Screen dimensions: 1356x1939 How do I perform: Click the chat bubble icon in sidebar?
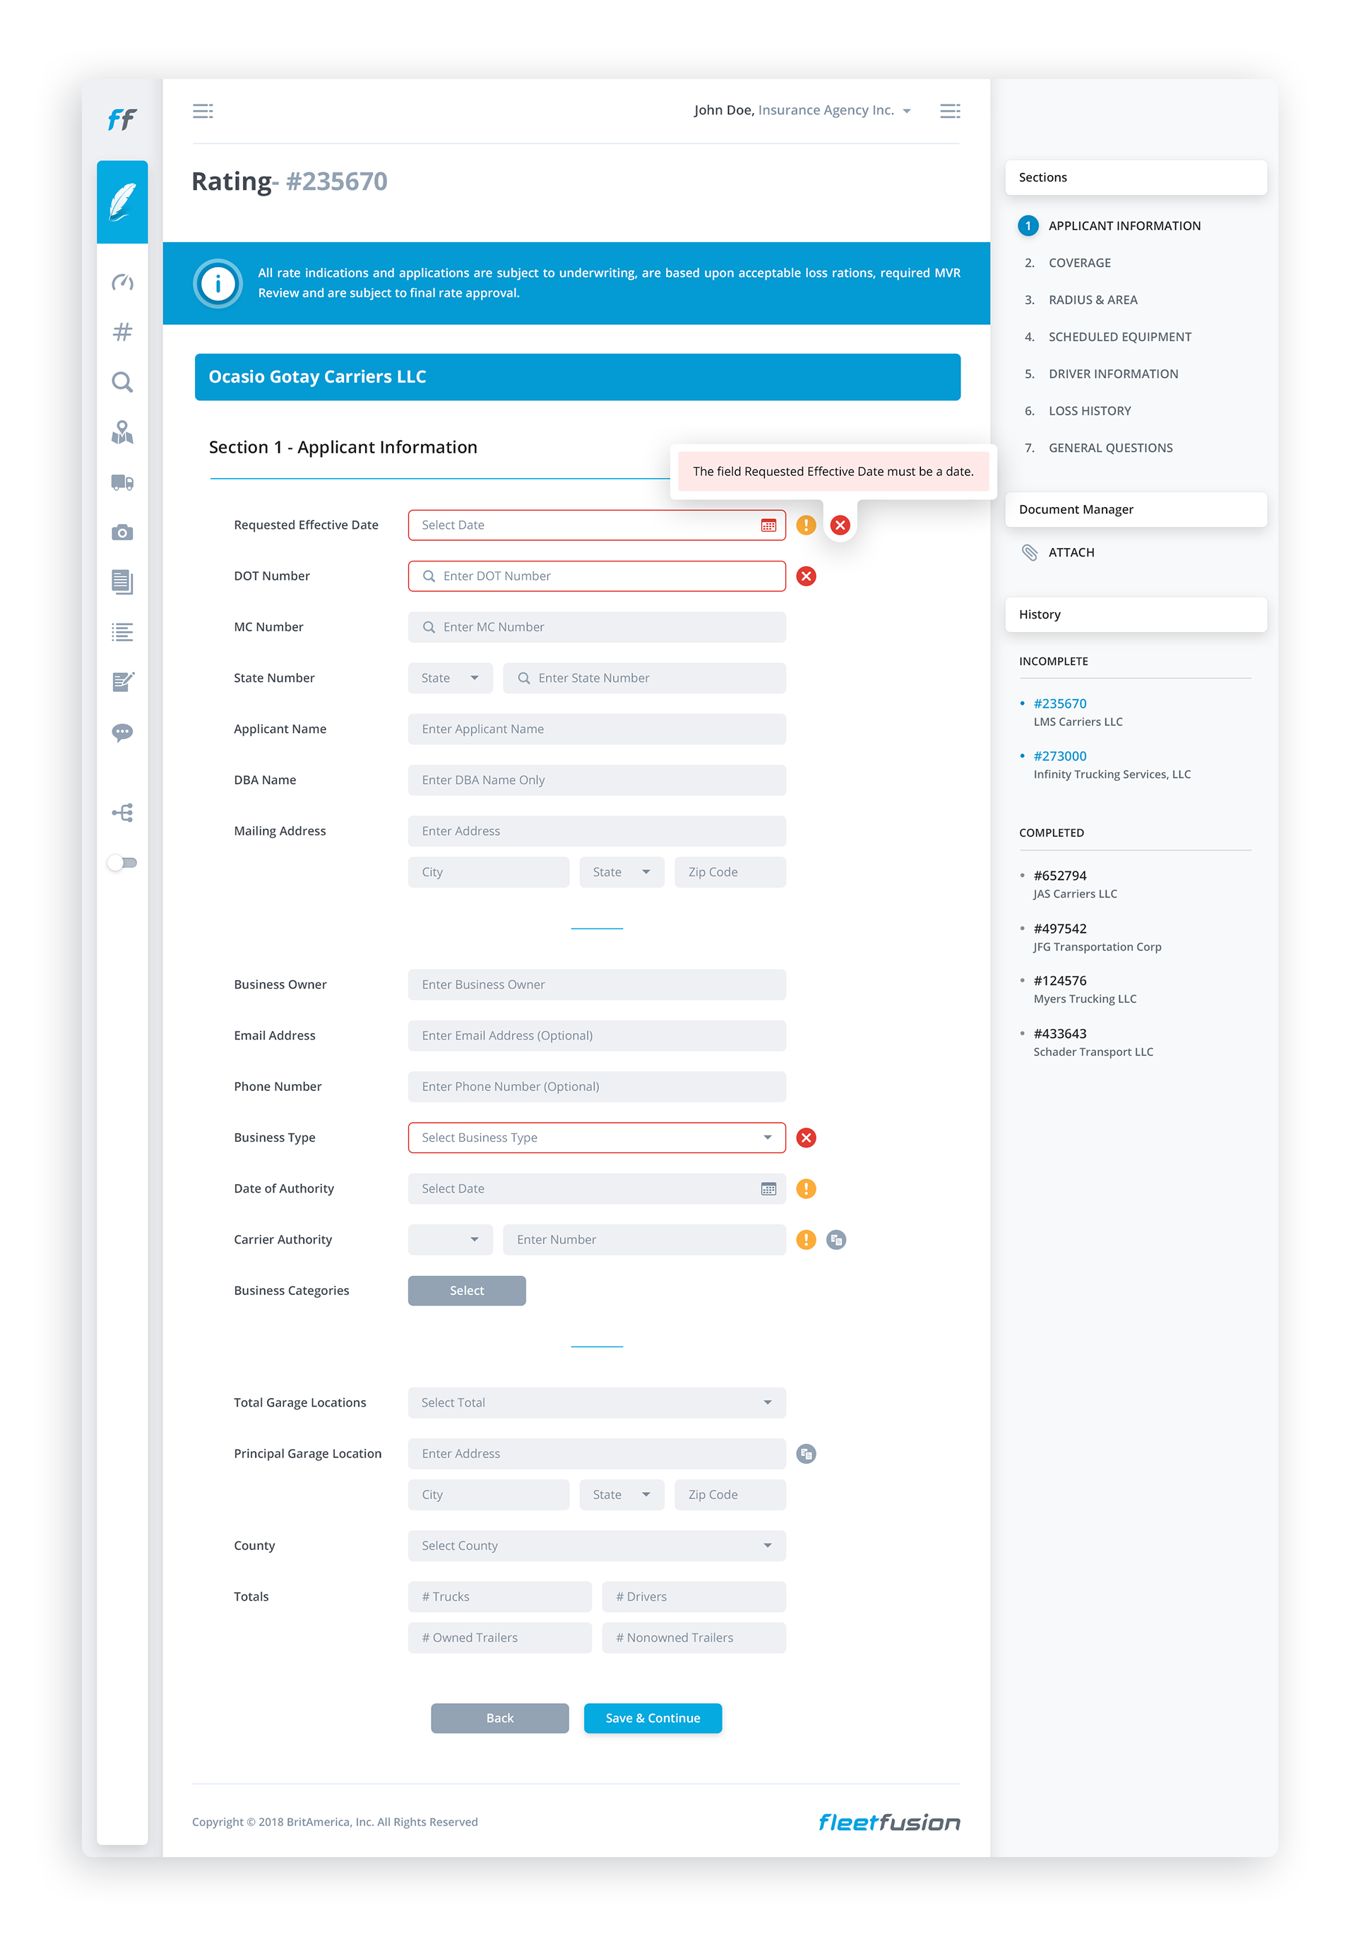click(x=122, y=732)
